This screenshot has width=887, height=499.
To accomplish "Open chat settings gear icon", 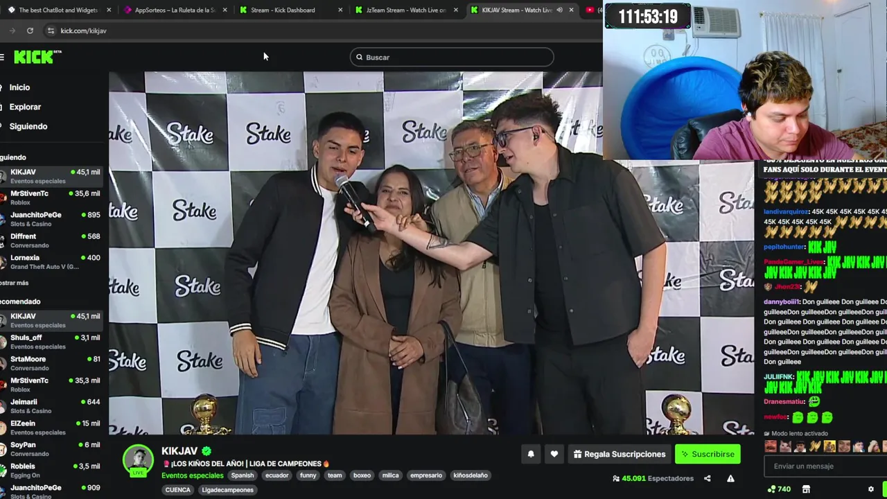I will (871, 489).
